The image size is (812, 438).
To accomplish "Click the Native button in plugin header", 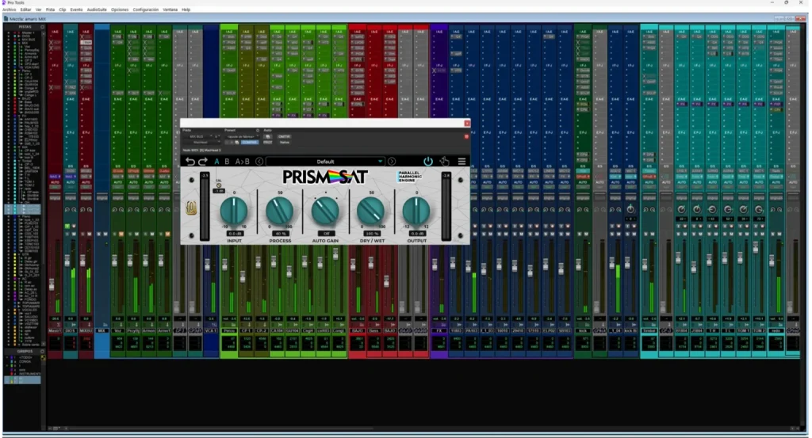I will 285,143.
